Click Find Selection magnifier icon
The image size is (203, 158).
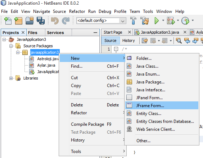click(179, 41)
